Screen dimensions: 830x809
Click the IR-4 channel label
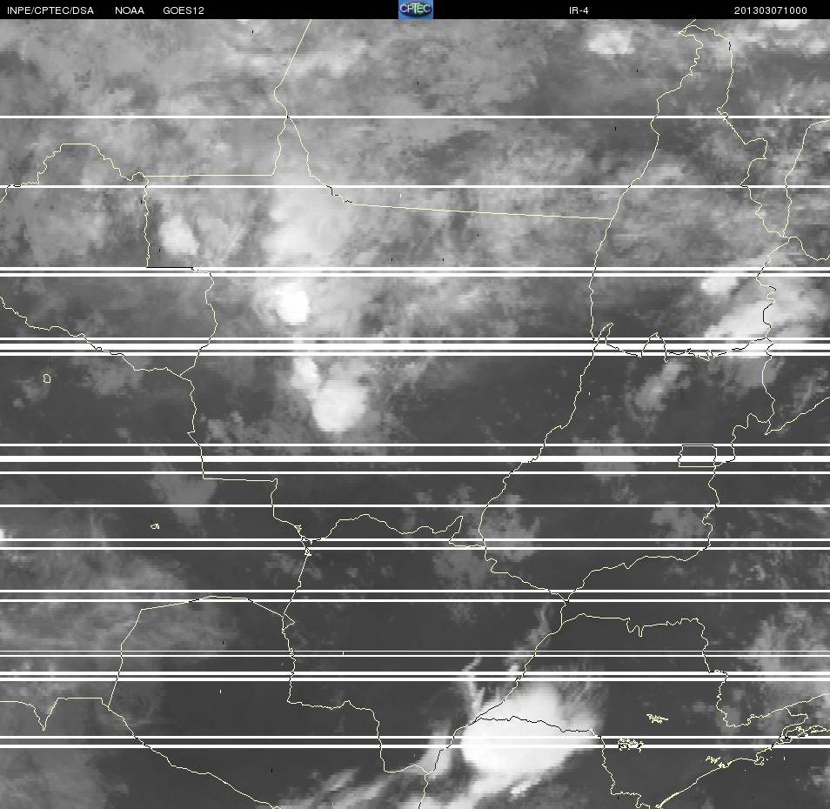(x=579, y=10)
